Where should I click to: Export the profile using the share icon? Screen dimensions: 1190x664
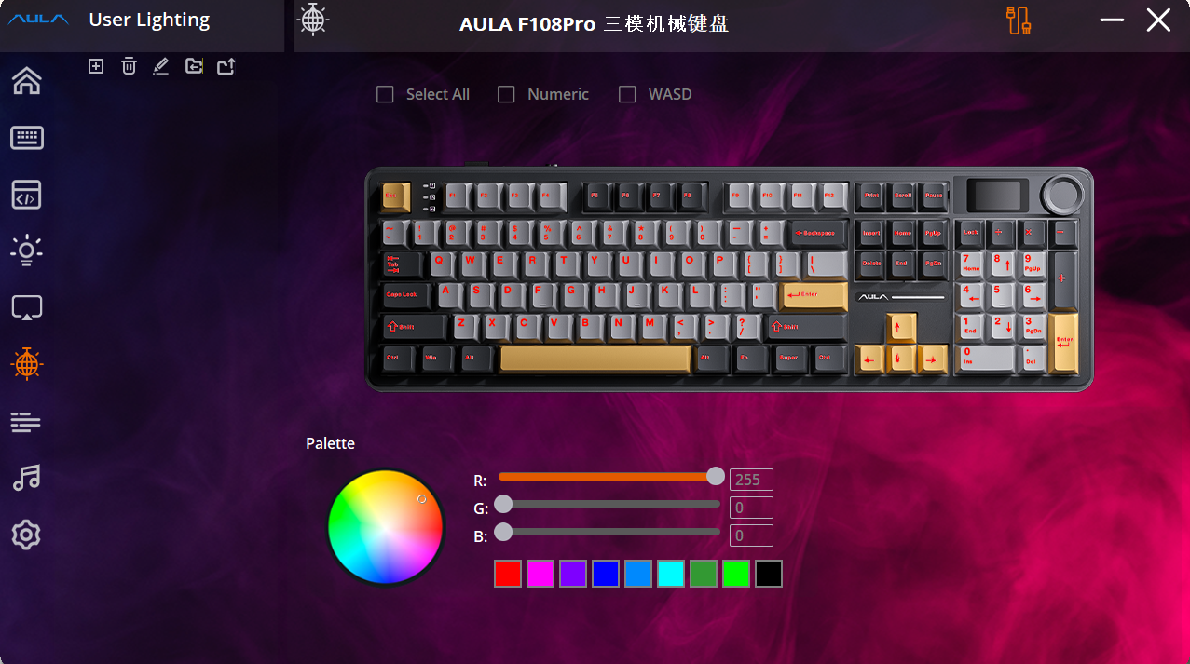[226, 66]
